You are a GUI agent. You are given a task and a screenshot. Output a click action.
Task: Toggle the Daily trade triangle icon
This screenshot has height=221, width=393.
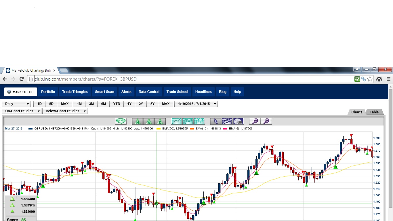[160, 121]
